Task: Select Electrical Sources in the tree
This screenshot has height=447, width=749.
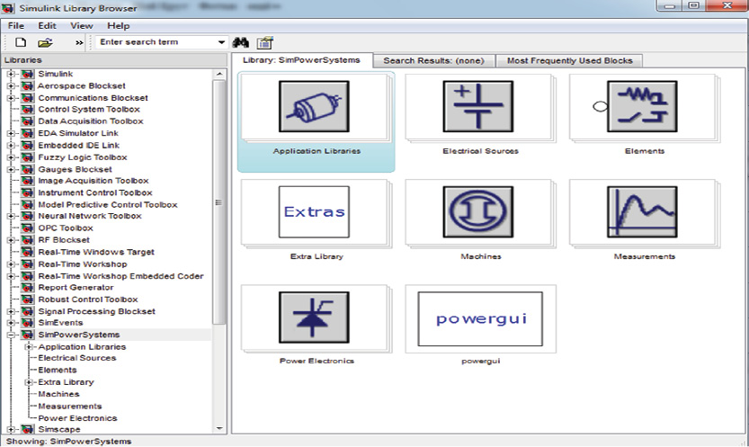Action: click(77, 358)
